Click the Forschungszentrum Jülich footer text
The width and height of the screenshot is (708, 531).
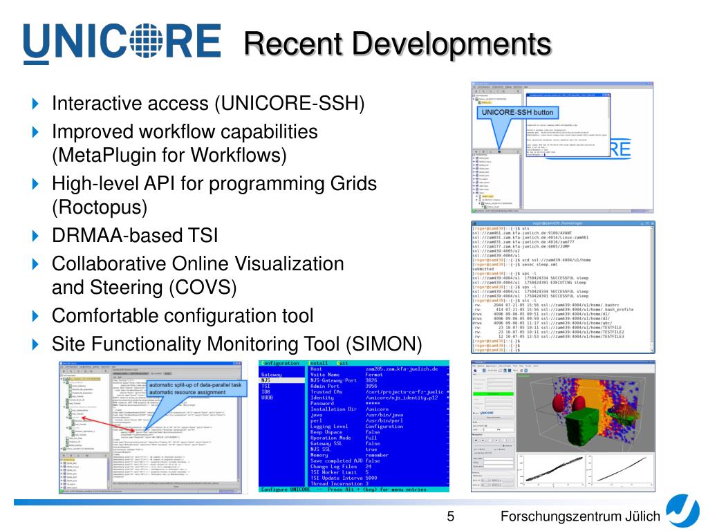pos(580,516)
